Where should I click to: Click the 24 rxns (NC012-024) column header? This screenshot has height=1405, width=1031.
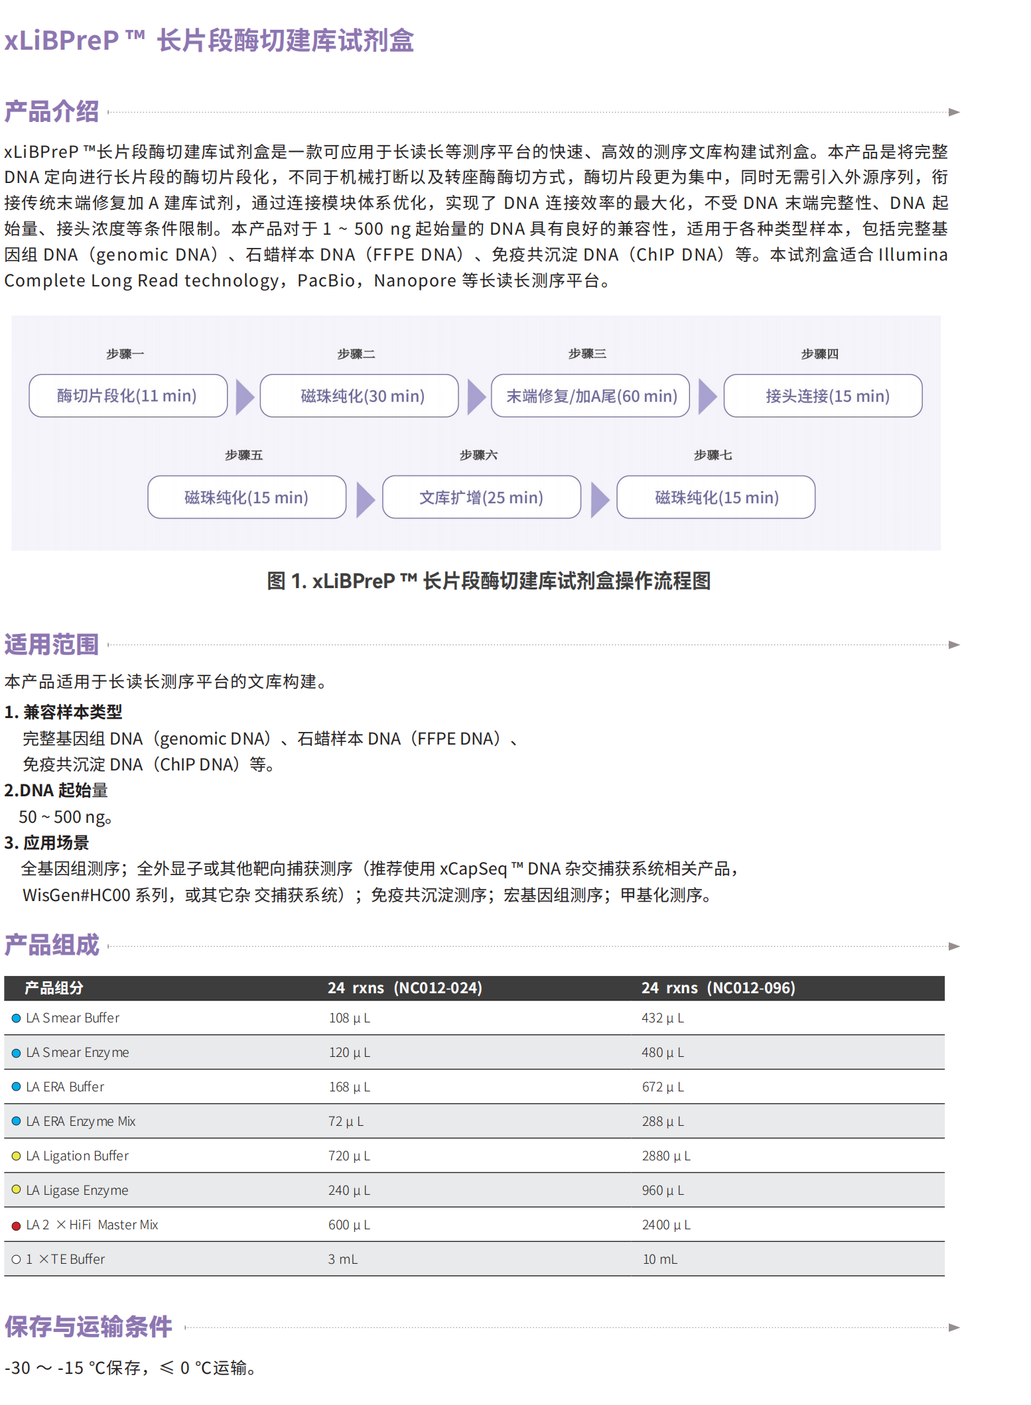pyautogui.click(x=405, y=988)
